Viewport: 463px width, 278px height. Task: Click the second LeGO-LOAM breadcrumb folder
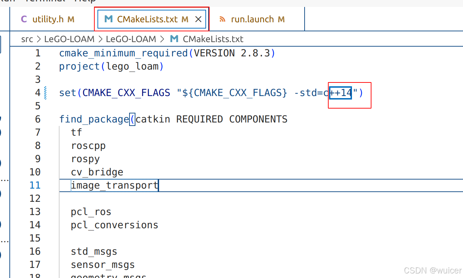pyautogui.click(x=131, y=39)
